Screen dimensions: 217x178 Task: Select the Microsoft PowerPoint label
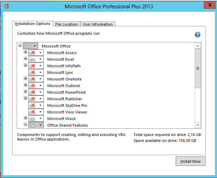(66, 92)
